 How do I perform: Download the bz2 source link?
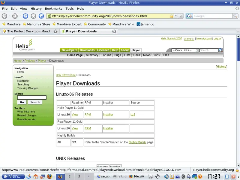pyautogui.click(x=133, y=115)
